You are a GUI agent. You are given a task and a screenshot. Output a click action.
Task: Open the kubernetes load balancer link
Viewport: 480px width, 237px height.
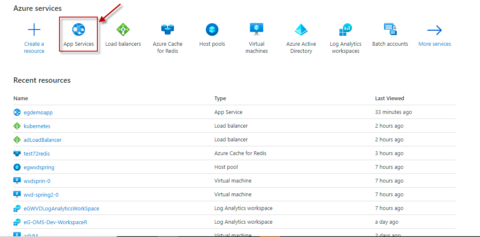point(37,126)
